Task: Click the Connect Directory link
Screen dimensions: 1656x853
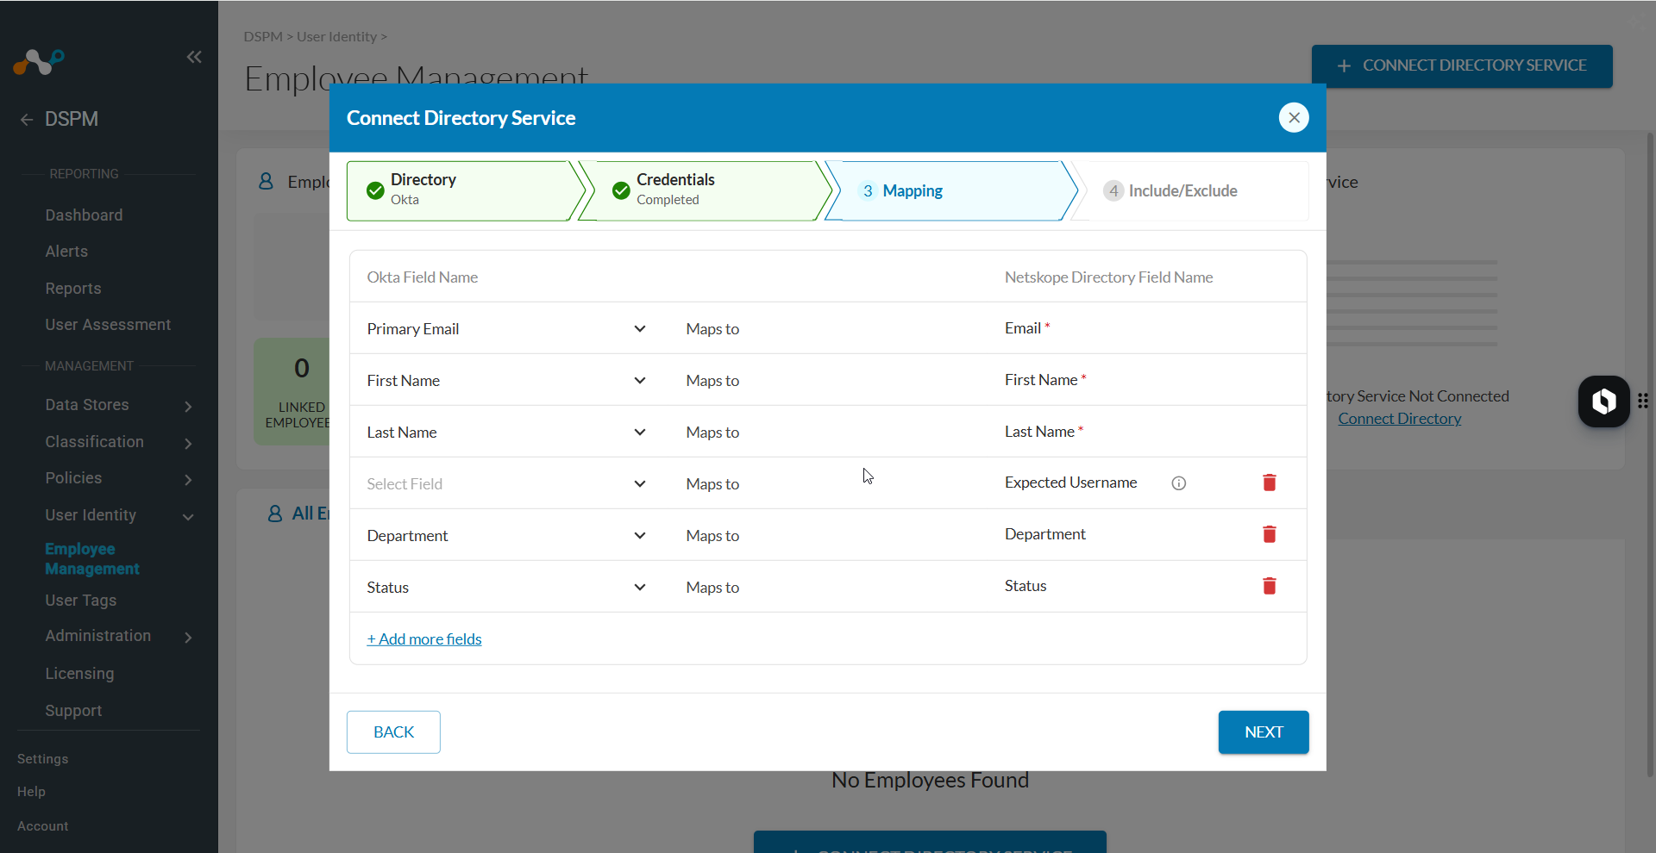Action: (1399, 419)
